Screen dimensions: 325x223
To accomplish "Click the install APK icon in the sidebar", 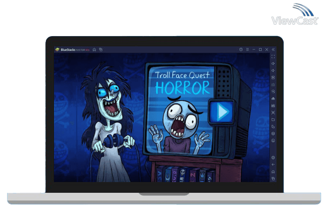I will click(x=273, y=99).
